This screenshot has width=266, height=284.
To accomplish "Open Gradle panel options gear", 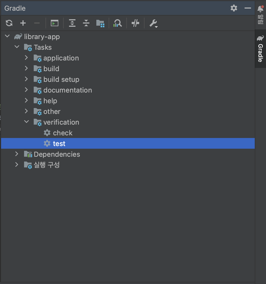I will (x=234, y=8).
